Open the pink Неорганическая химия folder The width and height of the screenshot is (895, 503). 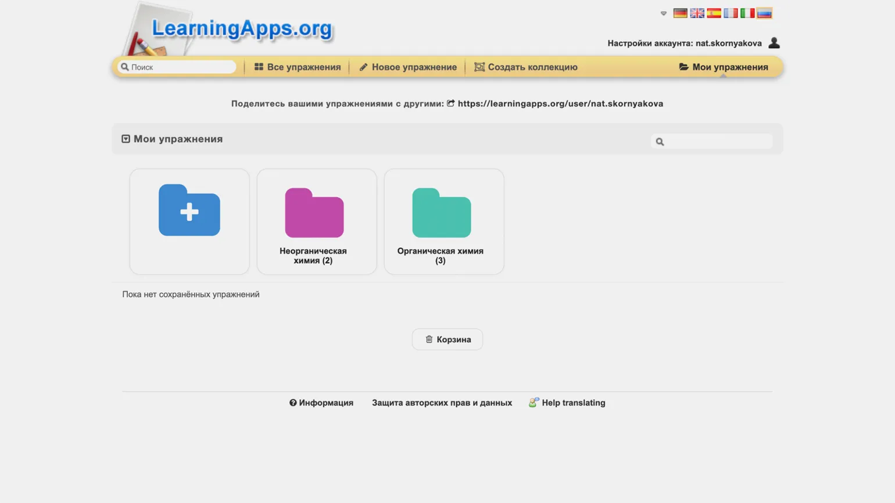314,213
